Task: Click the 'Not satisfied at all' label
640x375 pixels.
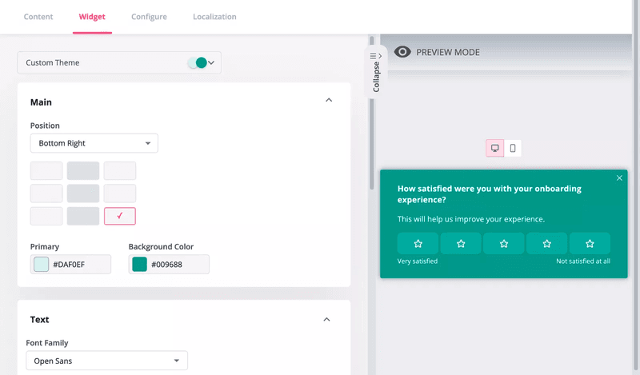Action: [583, 261]
